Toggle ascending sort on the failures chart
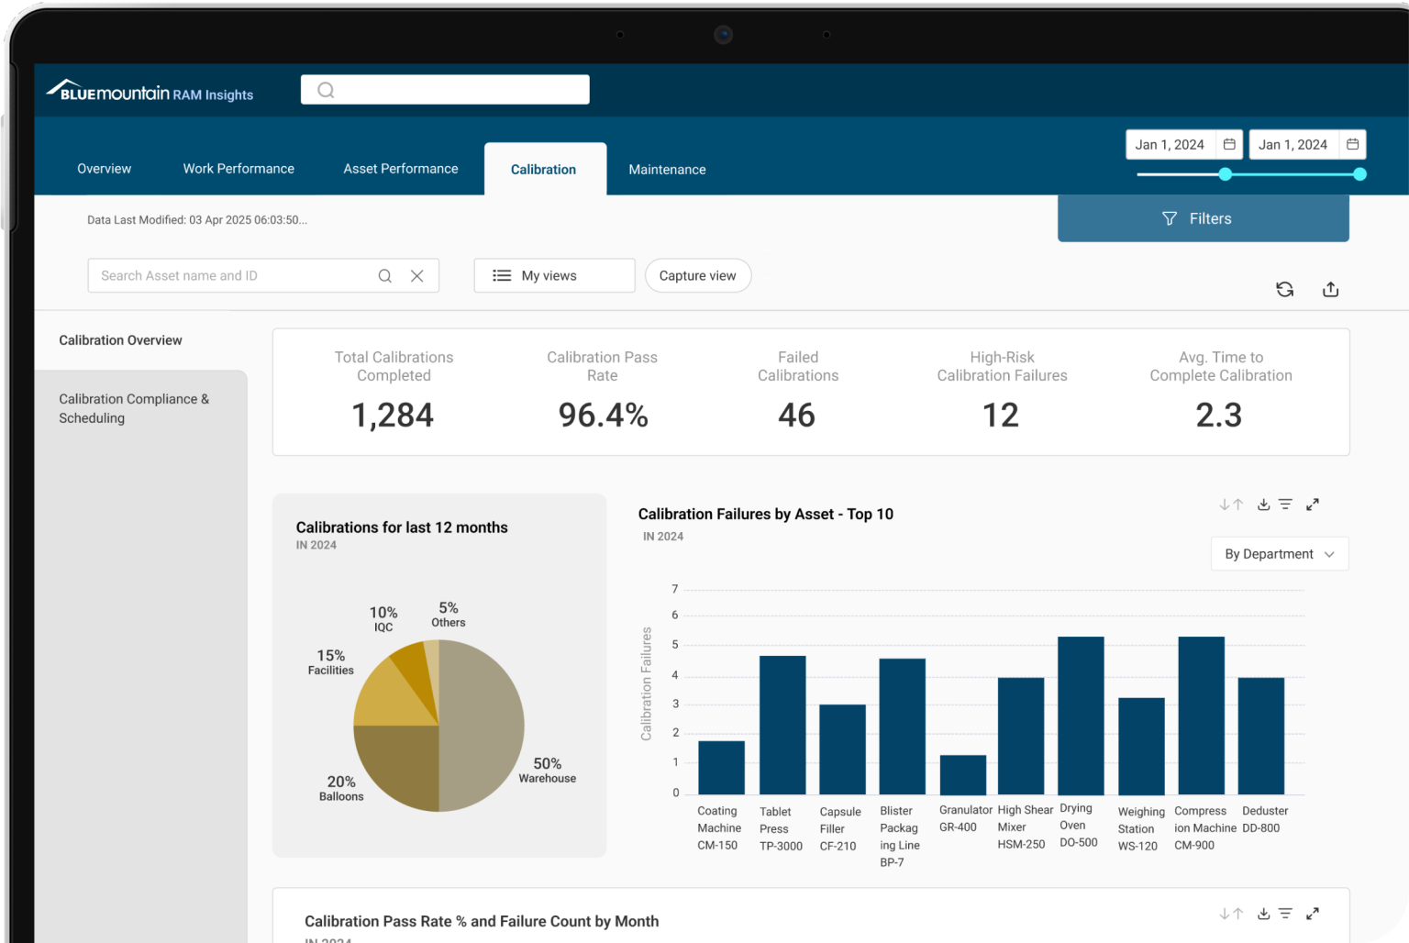The image size is (1409, 943). [1237, 504]
